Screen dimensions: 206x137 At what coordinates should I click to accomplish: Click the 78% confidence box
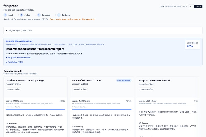(192, 45)
